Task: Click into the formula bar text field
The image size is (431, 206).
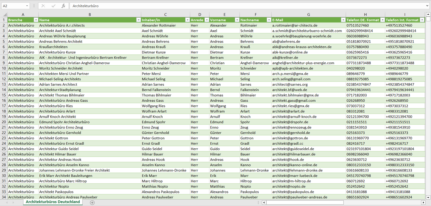Action: [239, 6]
